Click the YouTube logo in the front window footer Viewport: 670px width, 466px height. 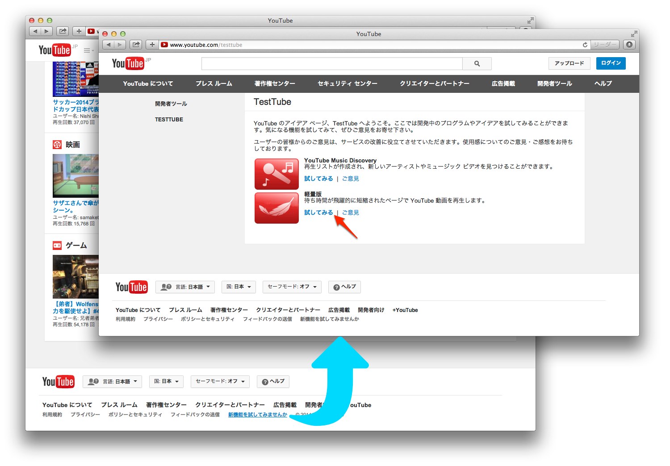131,287
